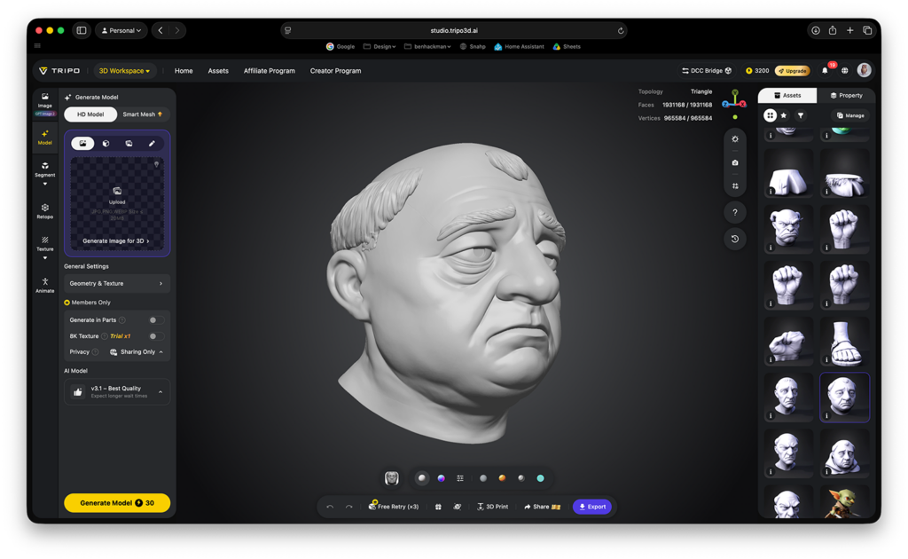Screen dimensions: 908x559
Task: Open the Texture tool in sidebar
Action: coord(44,243)
